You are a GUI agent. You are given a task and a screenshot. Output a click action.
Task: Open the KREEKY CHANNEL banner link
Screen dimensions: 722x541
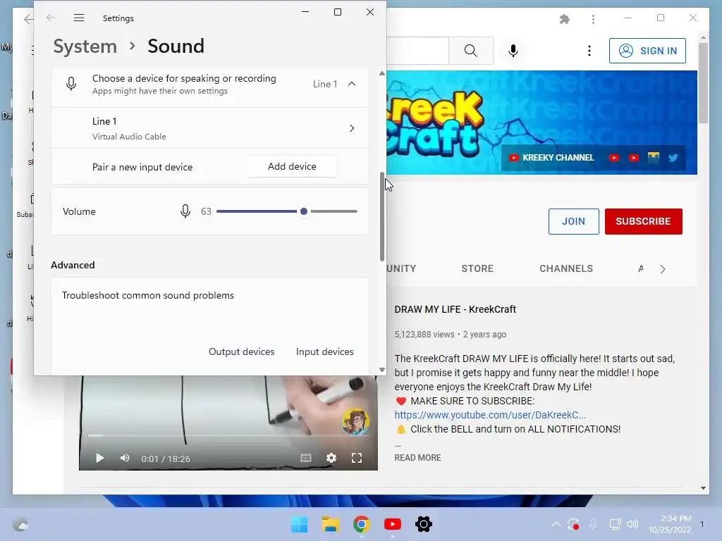(551, 158)
